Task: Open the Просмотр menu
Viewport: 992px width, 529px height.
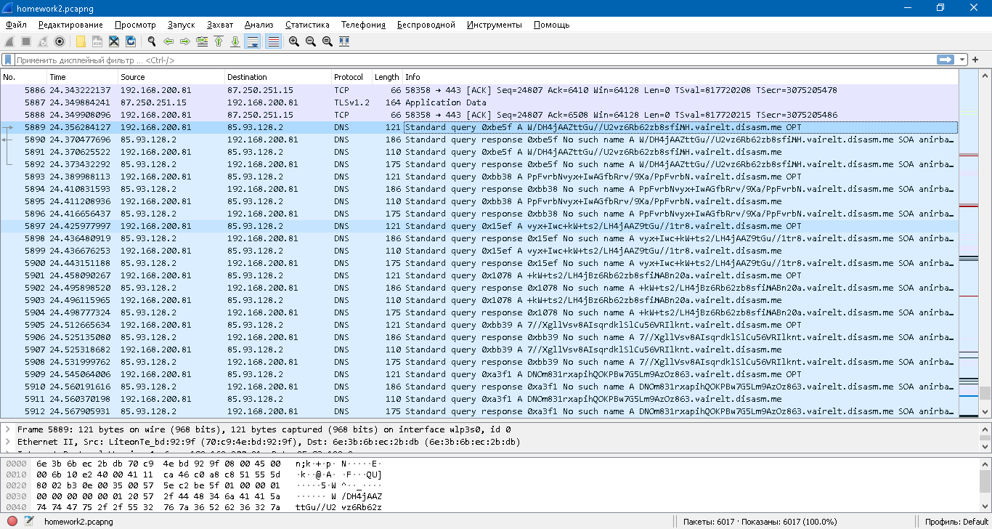Action: pyautogui.click(x=135, y=25)
